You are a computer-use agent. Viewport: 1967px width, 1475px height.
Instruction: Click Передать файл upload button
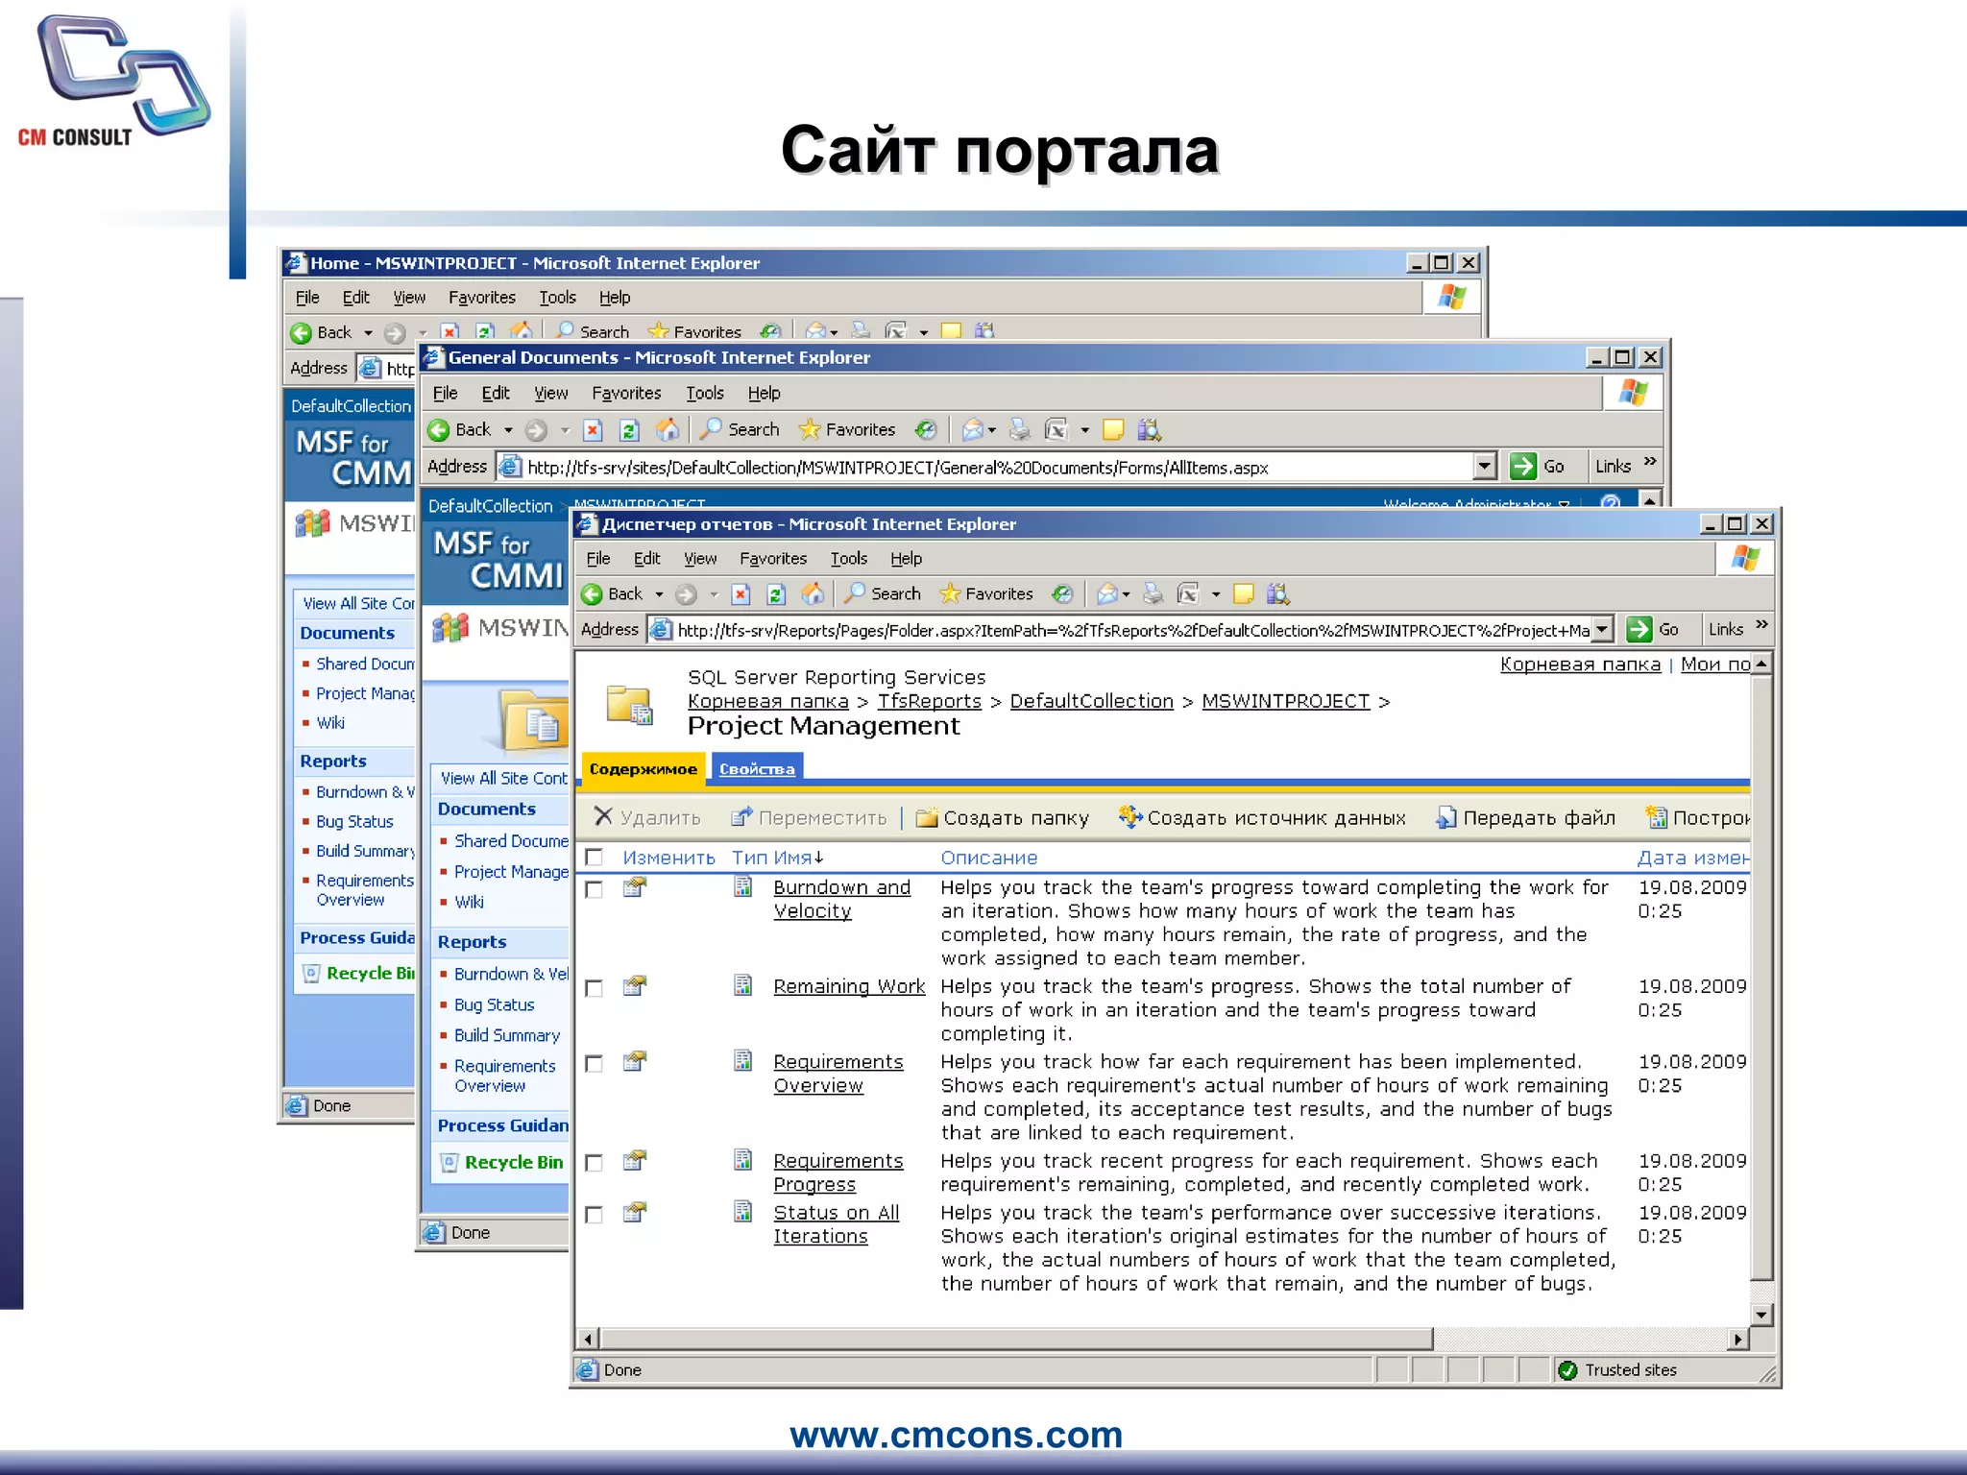(1526, 817)
